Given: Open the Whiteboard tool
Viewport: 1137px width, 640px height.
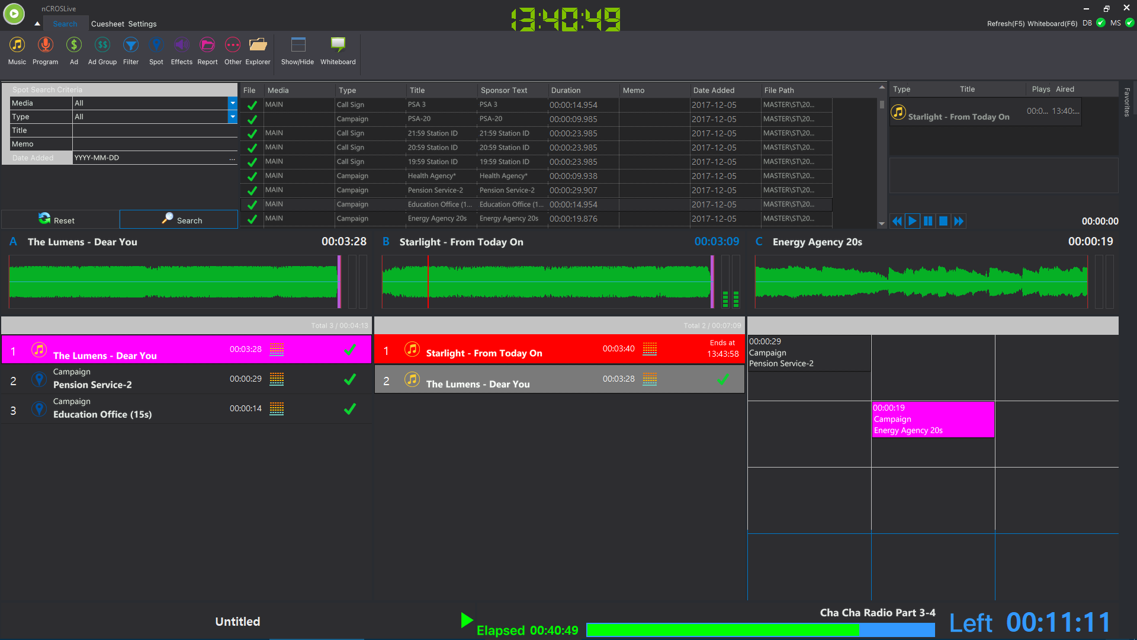Looking at the screenshot, I should 338,51.
